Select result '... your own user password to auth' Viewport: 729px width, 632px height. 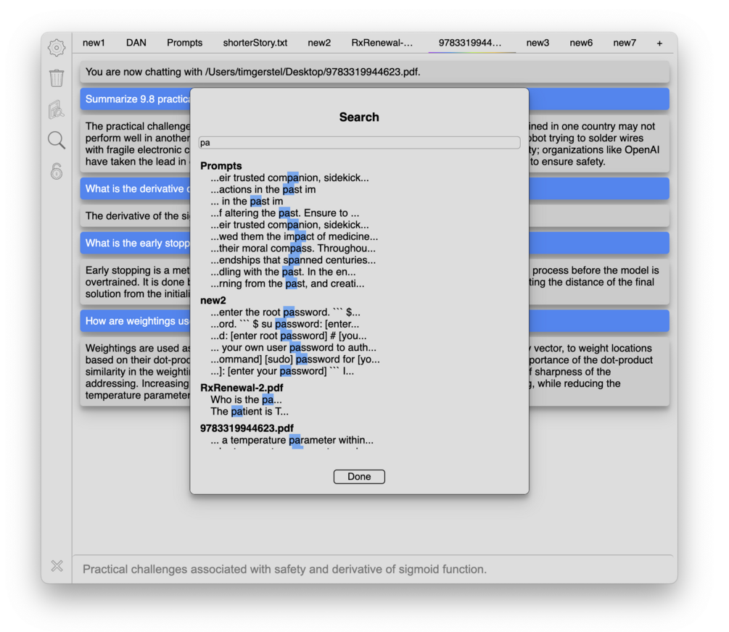click(x=293, y=348)
